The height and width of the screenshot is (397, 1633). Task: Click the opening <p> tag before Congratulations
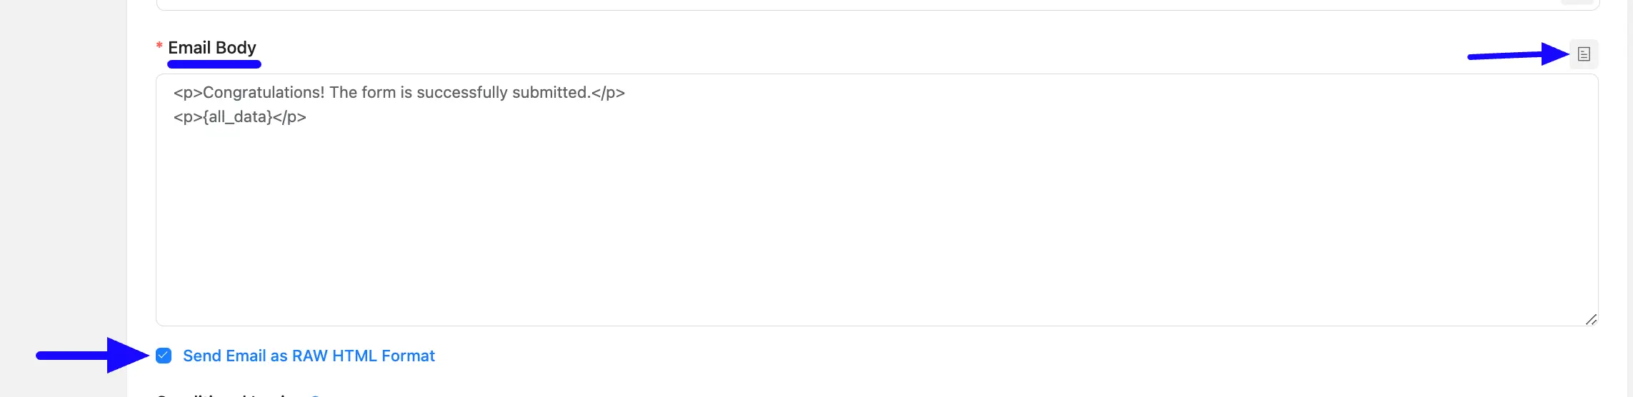188,93
